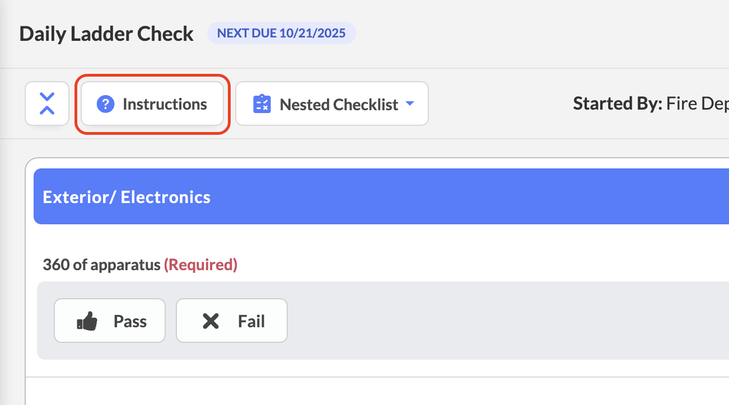729x405 pixels.
Task: Open the Instructions panel
Action: tap(152, 104)
